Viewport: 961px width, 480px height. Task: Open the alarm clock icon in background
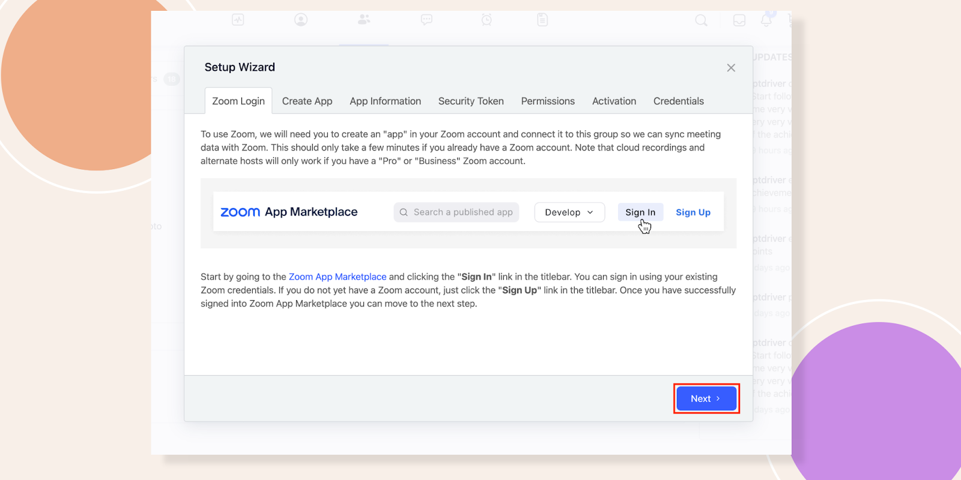[487, 20]
